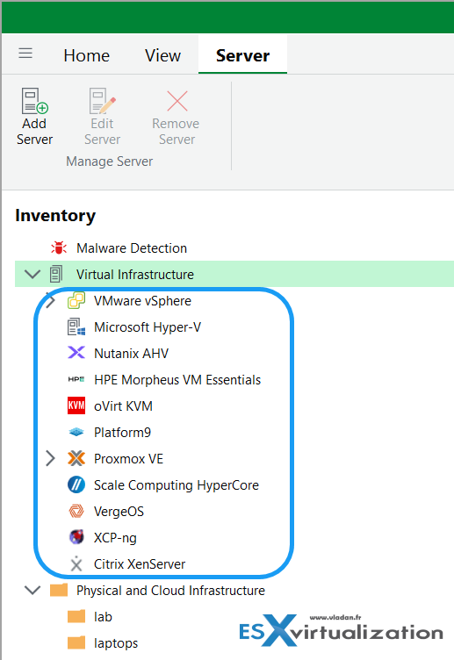Click the Microsoft Hyper-V icon
Viewport: 454px width, 660px height.
coord(76,327)
